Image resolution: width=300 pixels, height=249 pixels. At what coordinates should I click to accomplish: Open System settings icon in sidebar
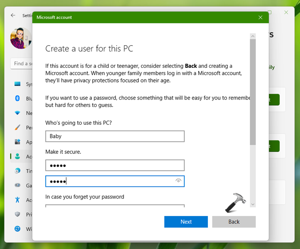pyautogui.click(x=17, y=84)
